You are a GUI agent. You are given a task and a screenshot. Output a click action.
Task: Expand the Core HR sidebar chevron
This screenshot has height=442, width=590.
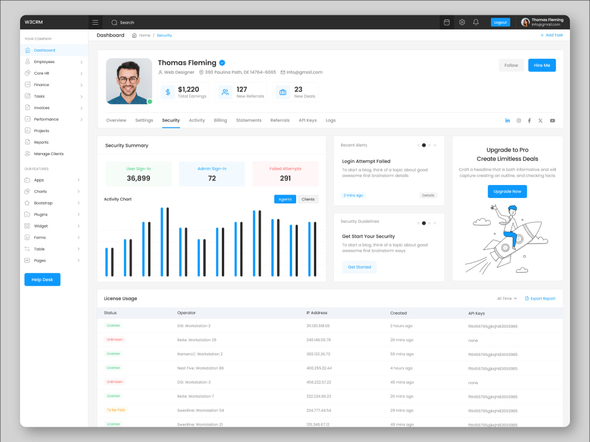pos(81,74)
